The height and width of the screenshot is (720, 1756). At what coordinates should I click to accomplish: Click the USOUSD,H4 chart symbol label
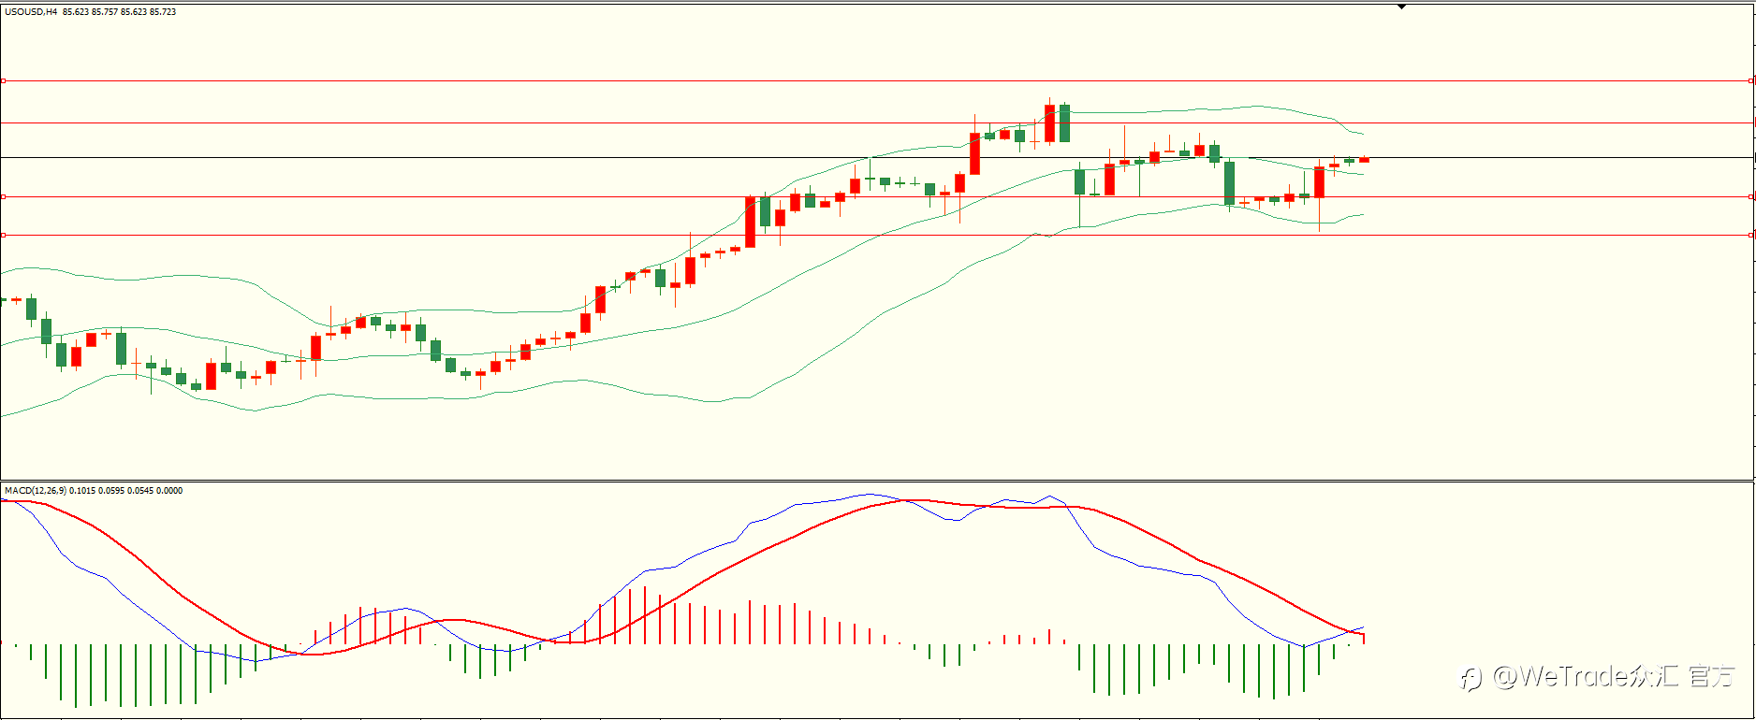point(31,12)
